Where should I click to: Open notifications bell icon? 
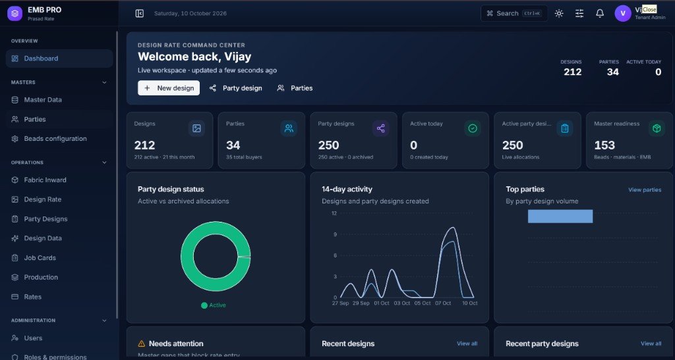pos(600,13)
